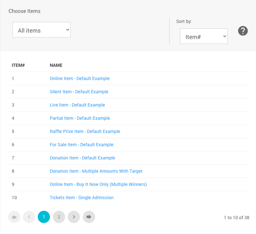The height and width of the screenshot is (234, 256).
Task: Click For Sale Item - Default Example
Action: 82,145
